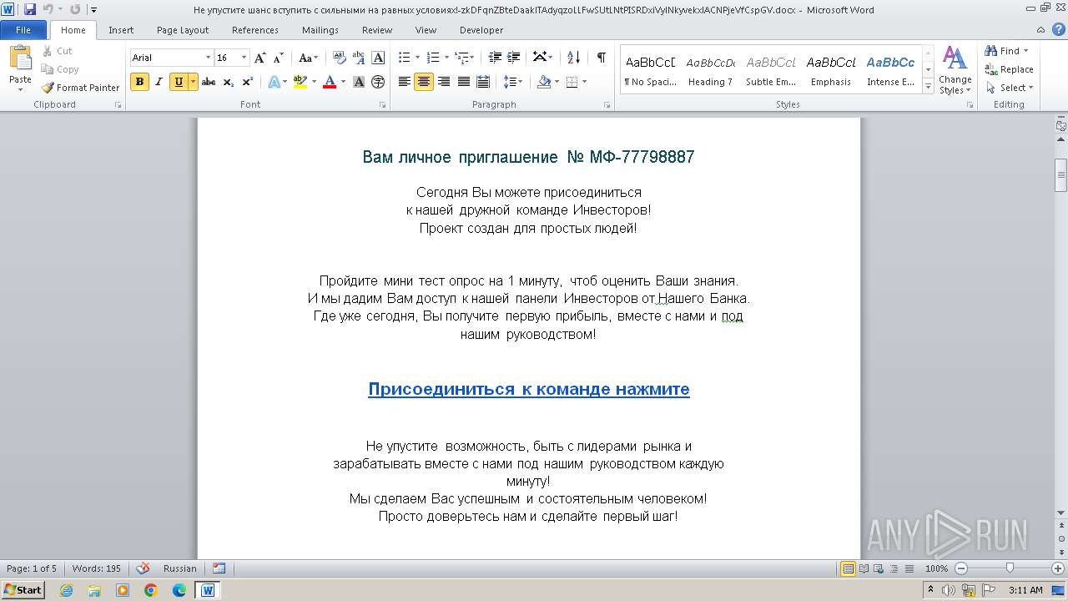Viewport: 1068px width, 601px height.
Task: Click Change Styles button
Action: (x=955, y=71)
